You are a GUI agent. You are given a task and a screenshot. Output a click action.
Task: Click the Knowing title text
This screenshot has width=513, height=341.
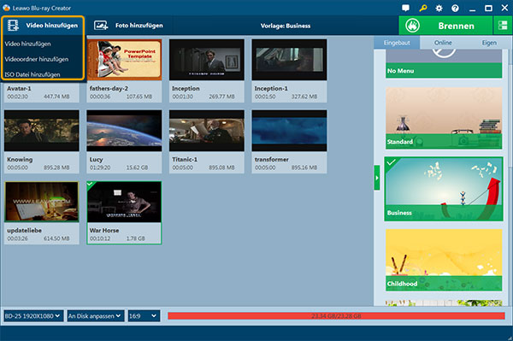(x=20, y=160)
